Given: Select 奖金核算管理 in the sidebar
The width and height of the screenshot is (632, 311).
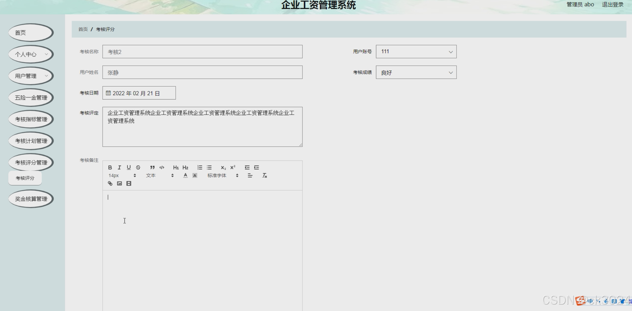Looking at the screenshot, I should click(x=31, y=199).
